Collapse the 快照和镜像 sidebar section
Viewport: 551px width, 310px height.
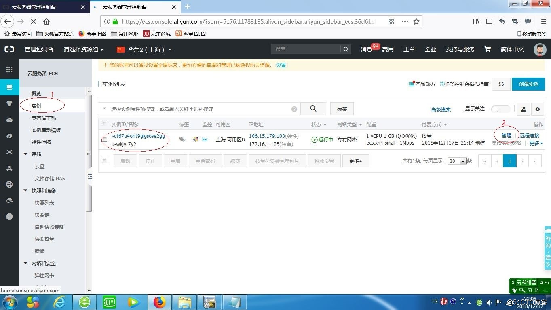(x=25, y=191)
